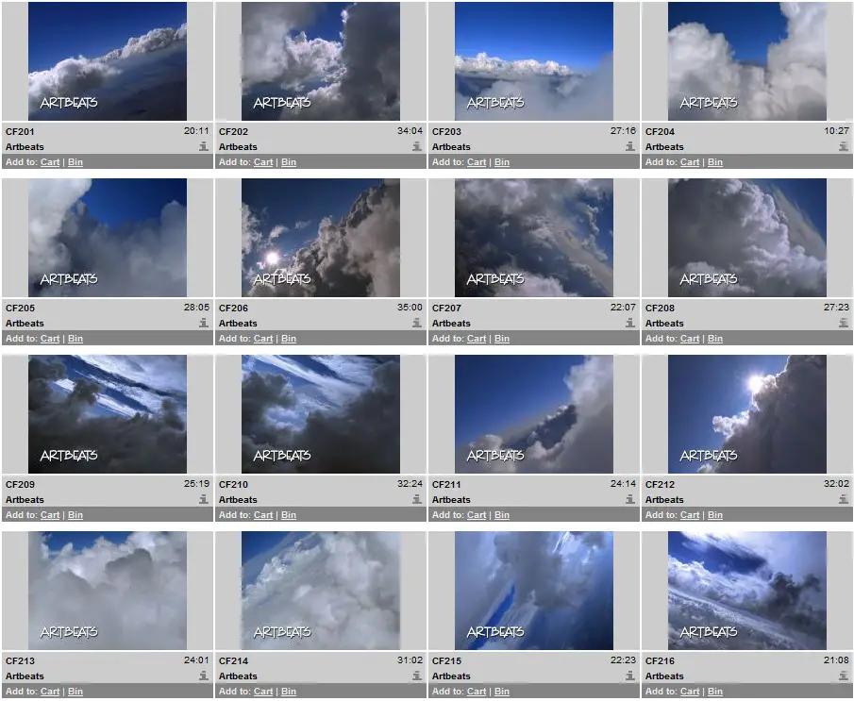The height and width of the screenshot is (701, 854).
Task: Open the CF213 cloud thumbnail
Action: (108, 591)
